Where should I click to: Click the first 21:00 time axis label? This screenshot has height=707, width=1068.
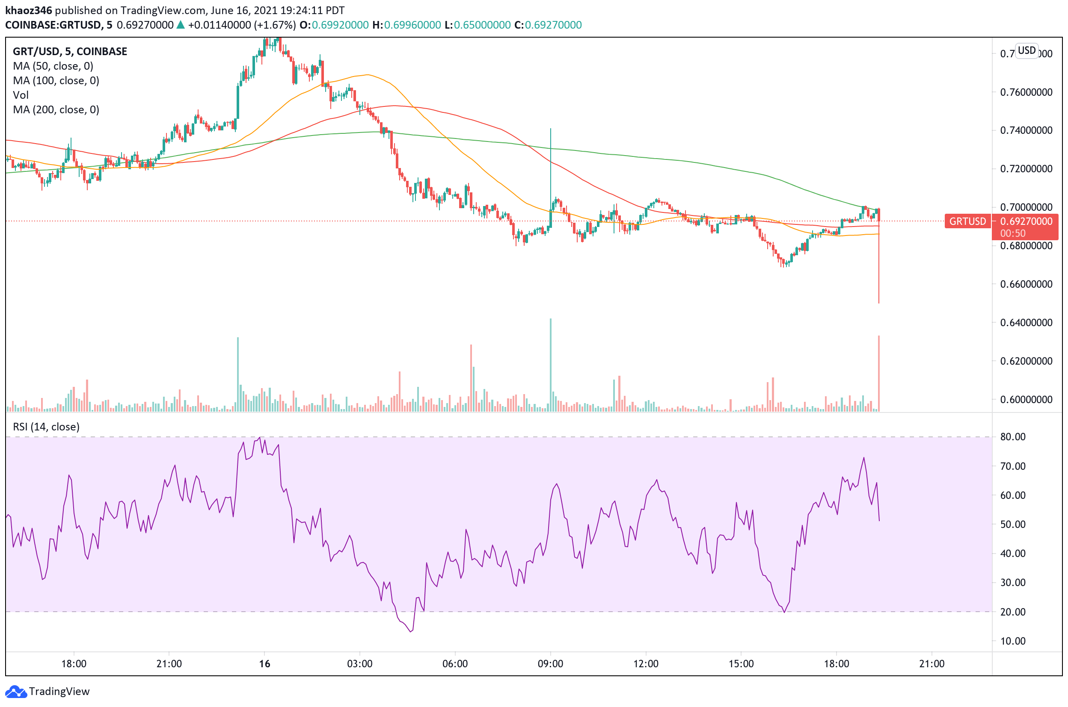click(x=169, y=664)
